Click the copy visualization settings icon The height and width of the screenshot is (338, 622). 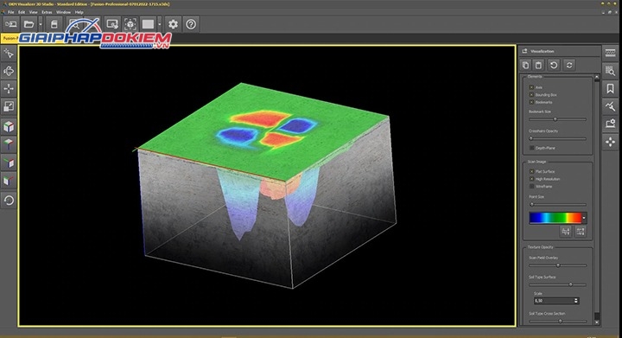(x=525, y=65)
